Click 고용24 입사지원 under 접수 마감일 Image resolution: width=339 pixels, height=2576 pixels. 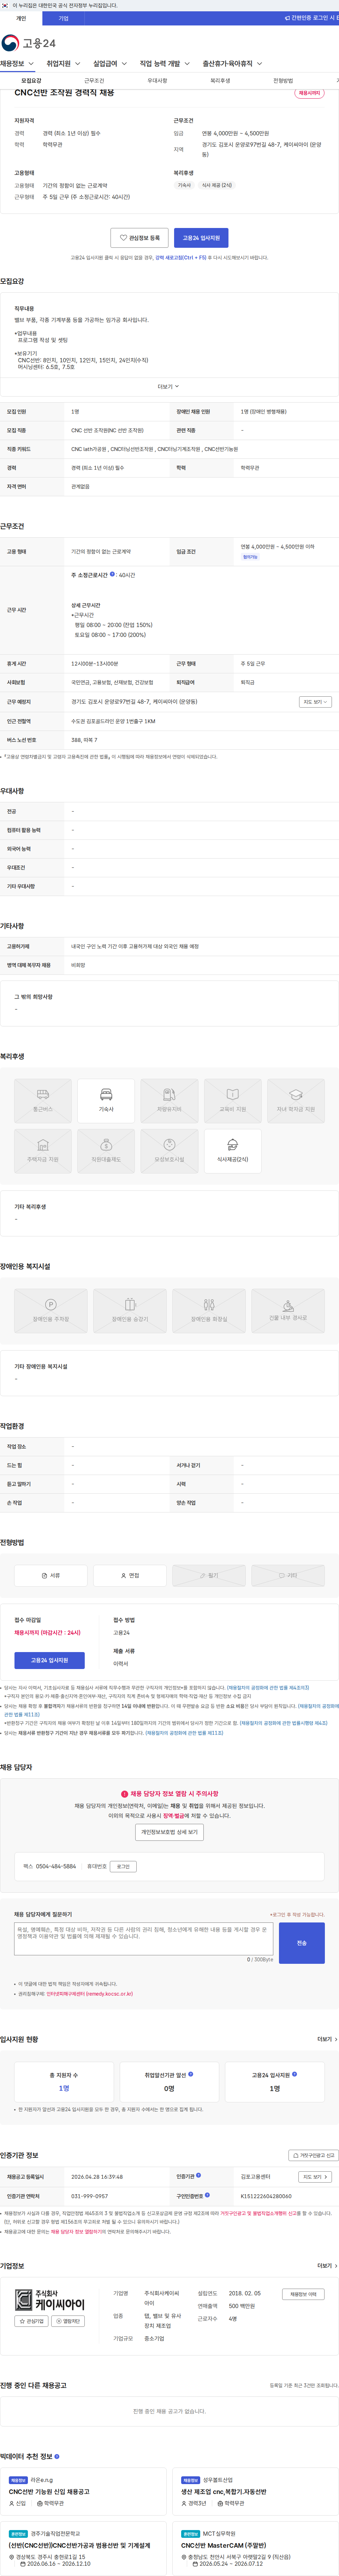[x=49, y=1660]
